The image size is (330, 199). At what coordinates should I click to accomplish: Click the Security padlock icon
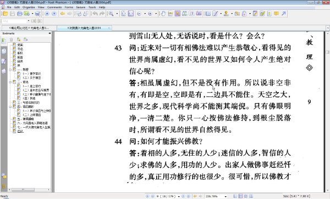click(x=244, y=14)
